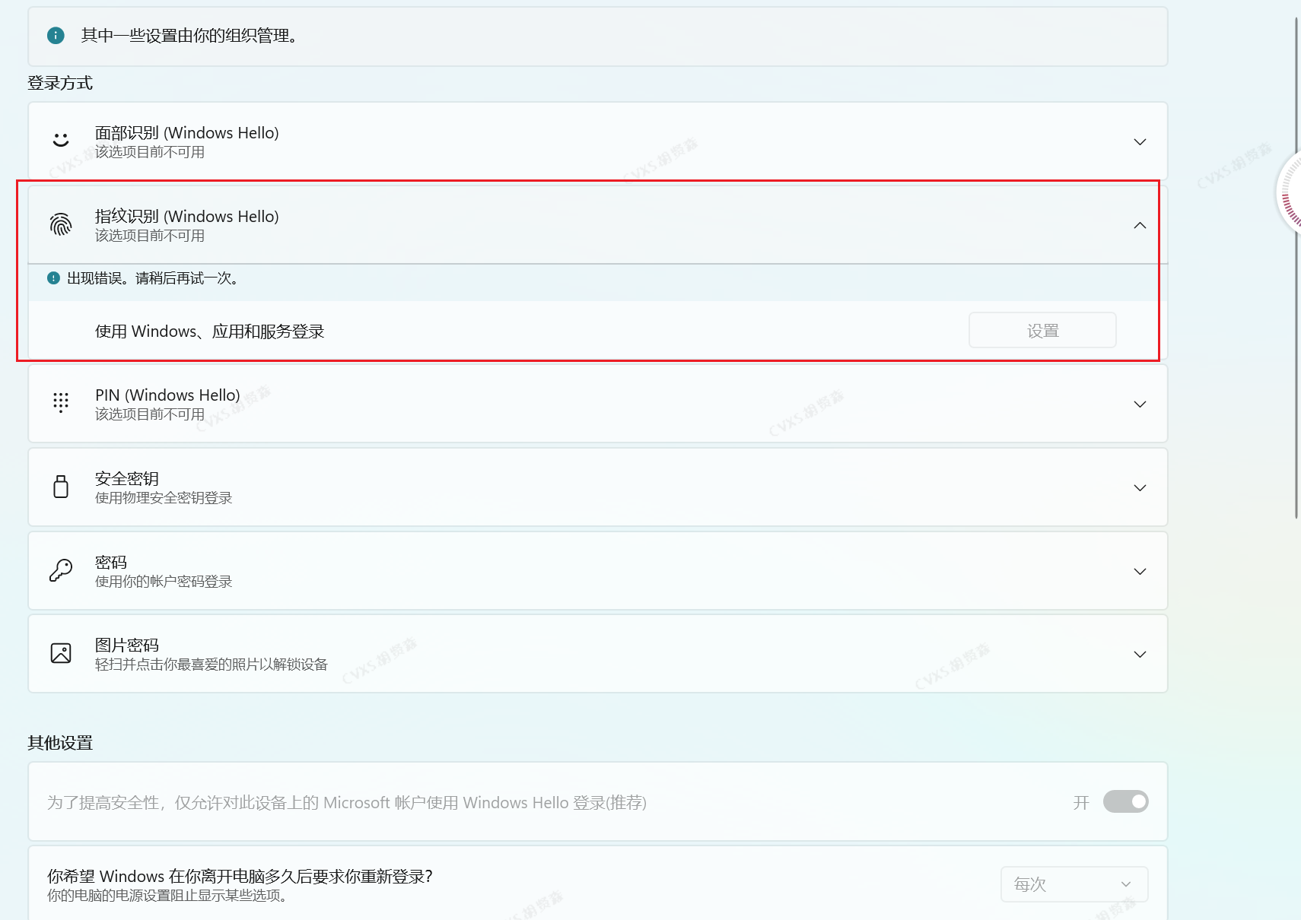
Task: Click the info icon beside 其中一些设置由你的组织管理
Action: [x=56, y=35]
